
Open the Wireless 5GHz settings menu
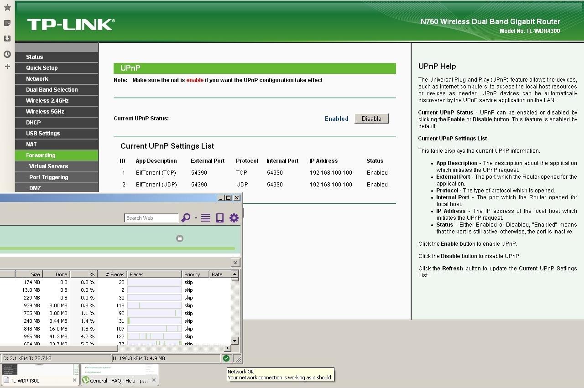pos(45,112)
